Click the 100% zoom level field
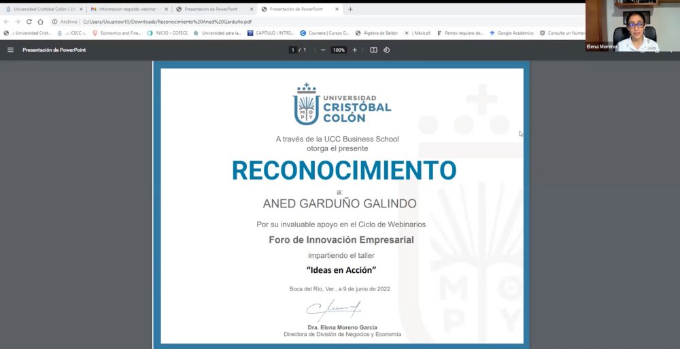Screen dimensions: 680x349 [339, 50]
